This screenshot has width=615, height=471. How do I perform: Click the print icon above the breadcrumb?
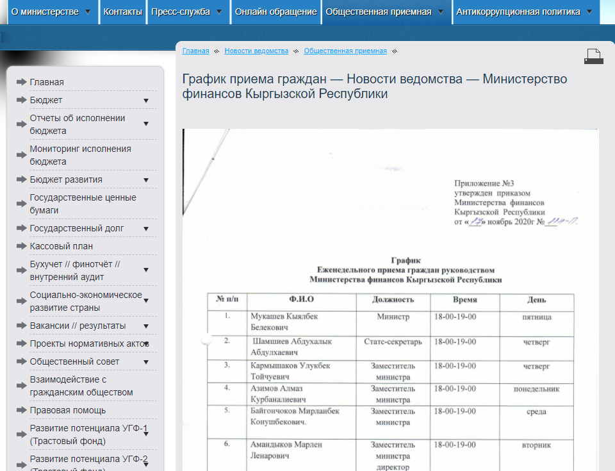pyautogui.click(x=594, y=56)
